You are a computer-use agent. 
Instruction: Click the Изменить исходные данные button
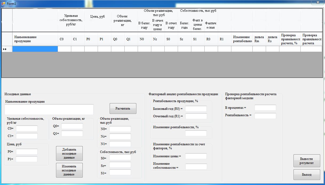69,170
